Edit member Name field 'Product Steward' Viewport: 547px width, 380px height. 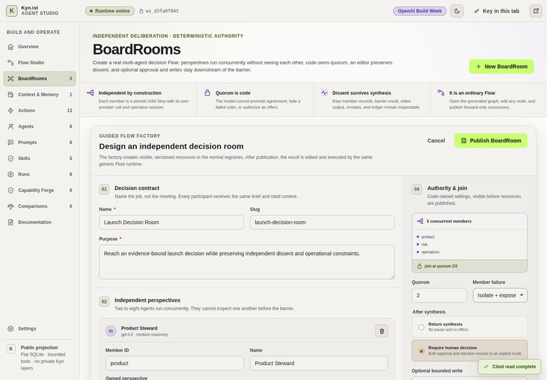tap(319, 363)
